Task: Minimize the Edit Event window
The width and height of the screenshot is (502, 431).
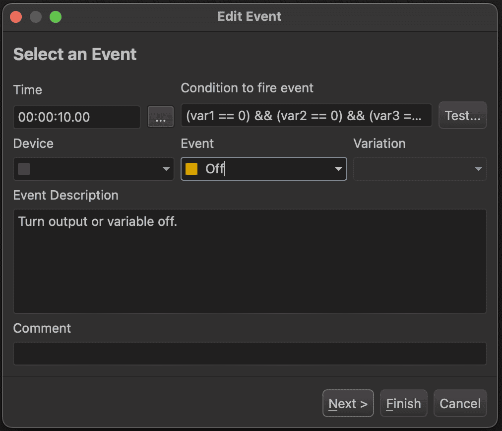Action: (36, 17)
